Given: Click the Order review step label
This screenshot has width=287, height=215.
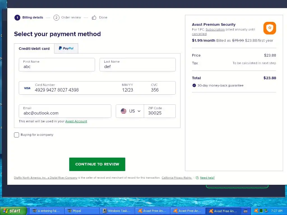Looking at the screenshot, I should 71,18.
